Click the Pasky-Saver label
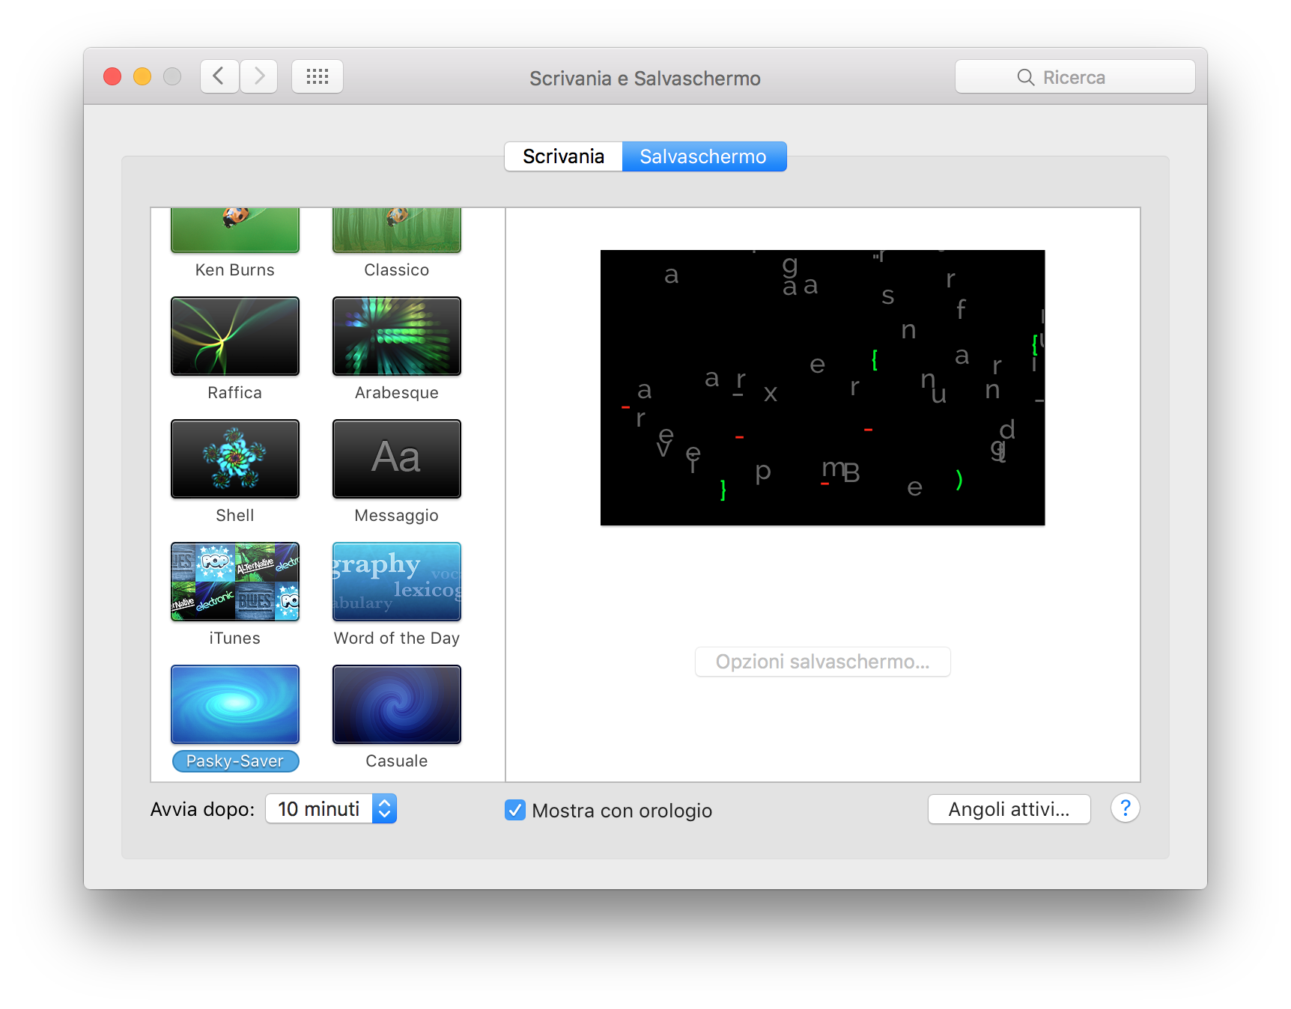The width and height of the screenshot is (1291, 1009). coord(235,761)
